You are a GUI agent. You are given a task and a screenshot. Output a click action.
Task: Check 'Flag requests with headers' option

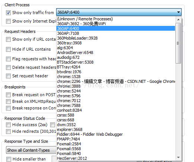[x=8, y=59]
